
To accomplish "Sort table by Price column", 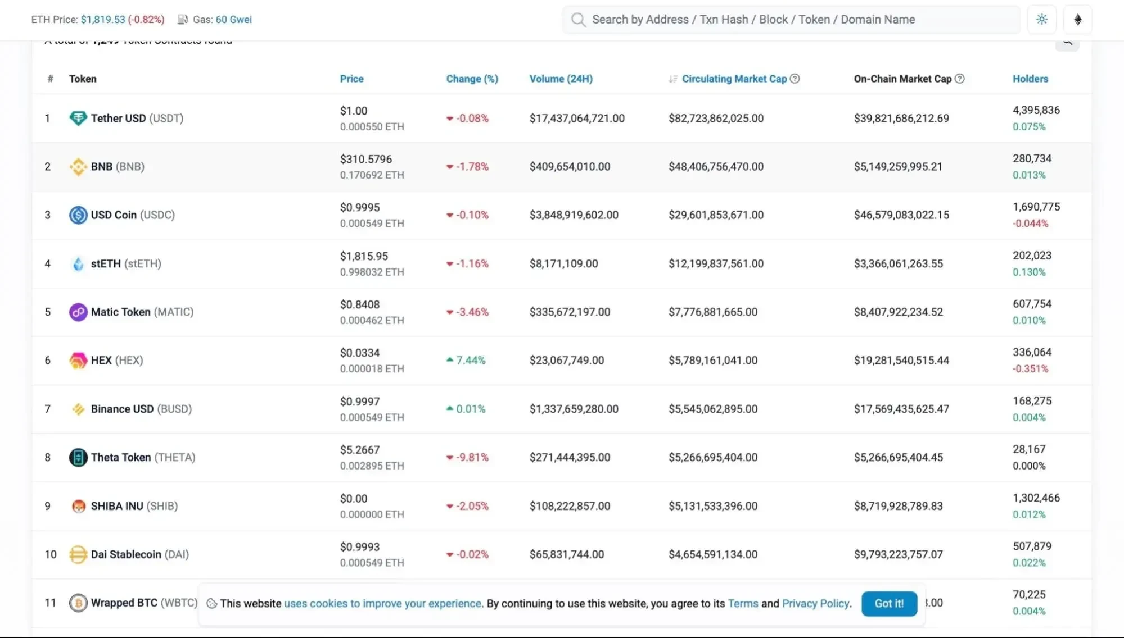I will pos(351,79).
